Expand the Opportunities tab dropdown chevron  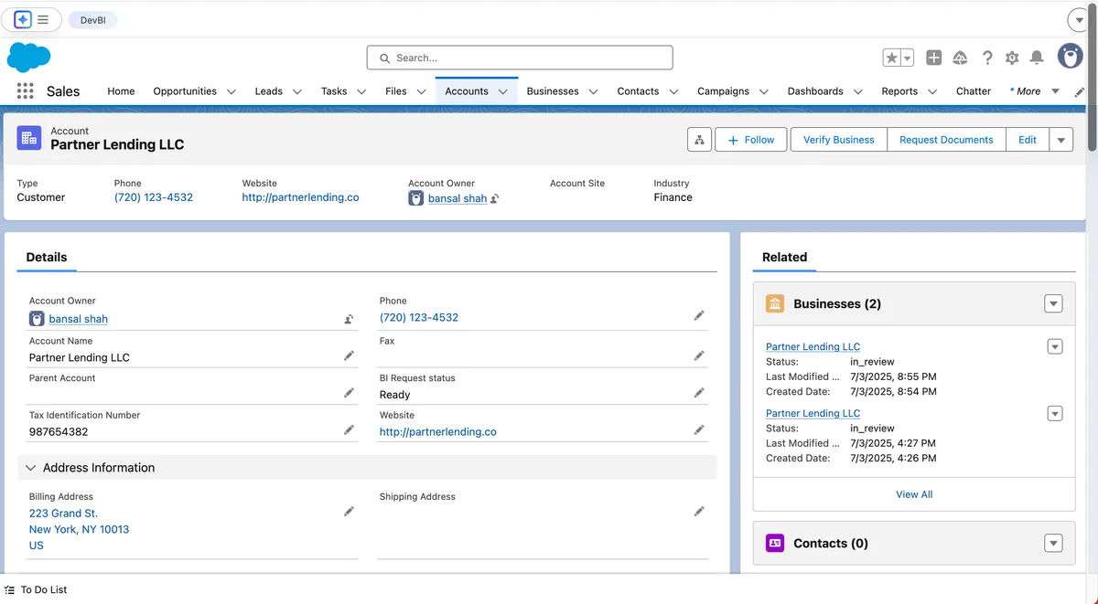pos(231,91)
